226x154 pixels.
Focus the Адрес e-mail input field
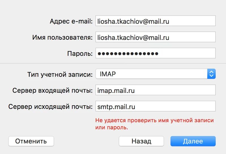[156, 21]
